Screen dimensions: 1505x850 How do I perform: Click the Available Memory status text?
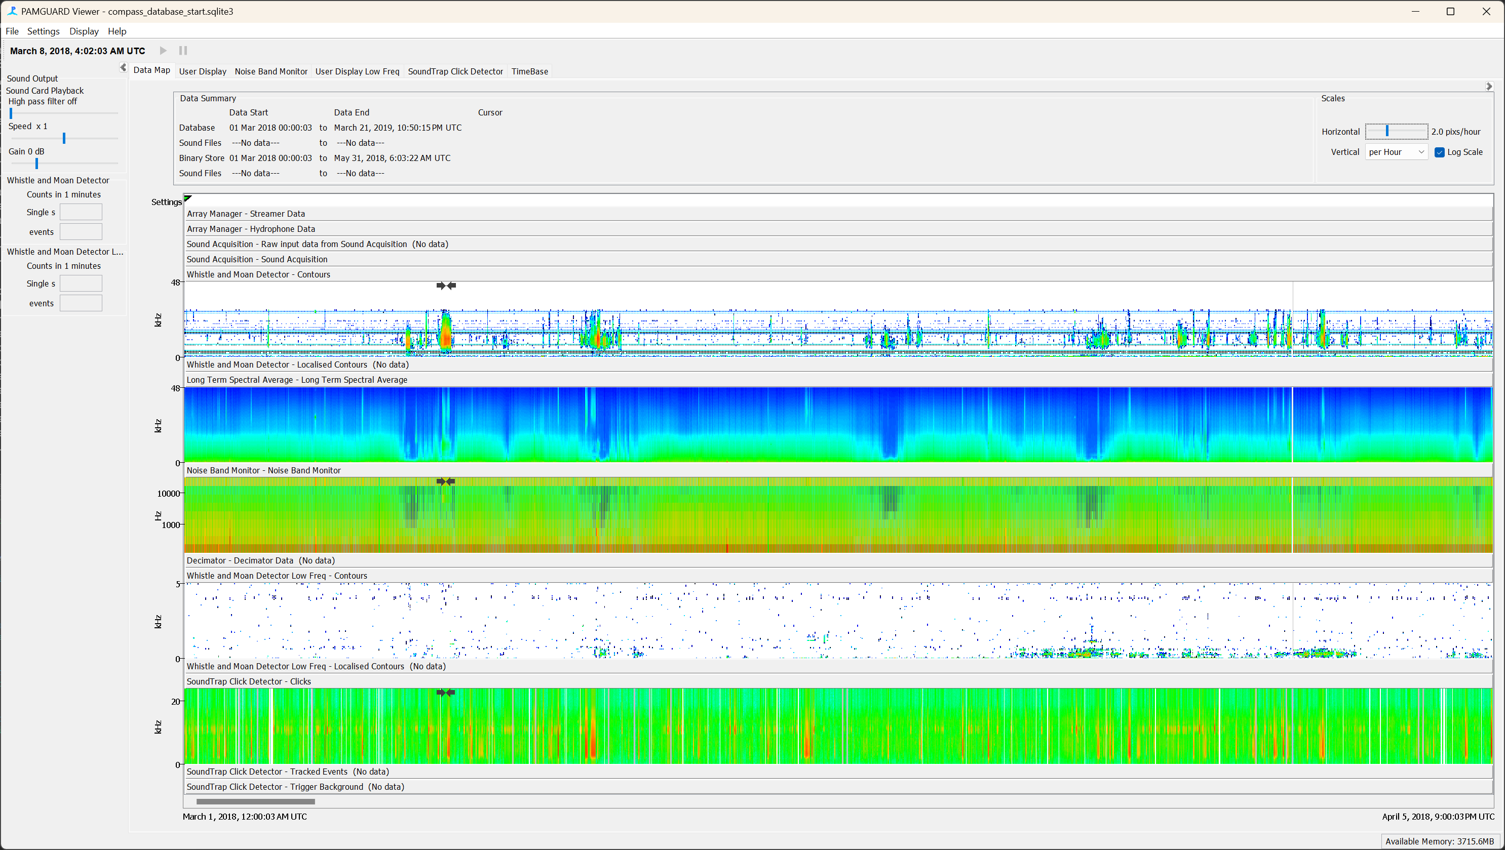tap(1440, 841)
